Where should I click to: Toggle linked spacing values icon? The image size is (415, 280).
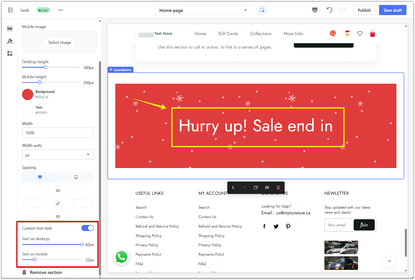click(x=58, y=204)
